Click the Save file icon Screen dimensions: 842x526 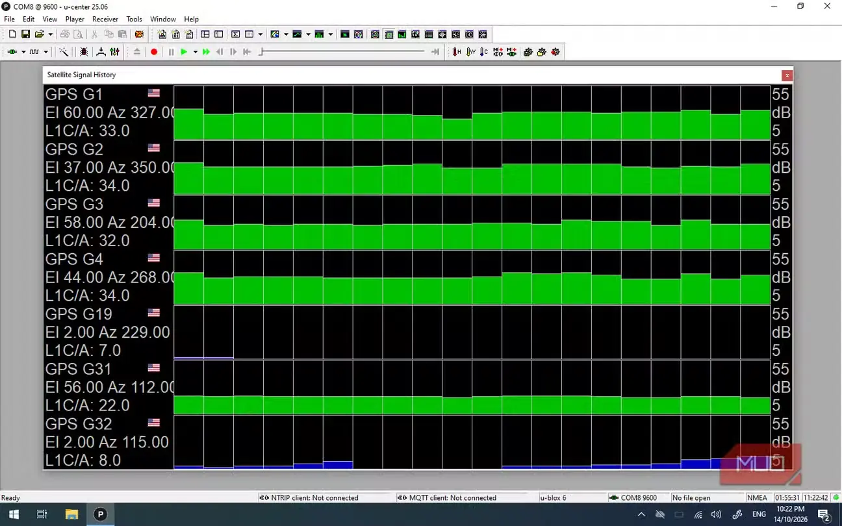click(25, 34)
